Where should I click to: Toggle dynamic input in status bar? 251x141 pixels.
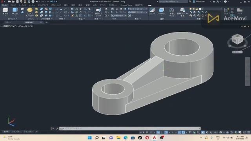pyautogui.click(x=158, y=132)
